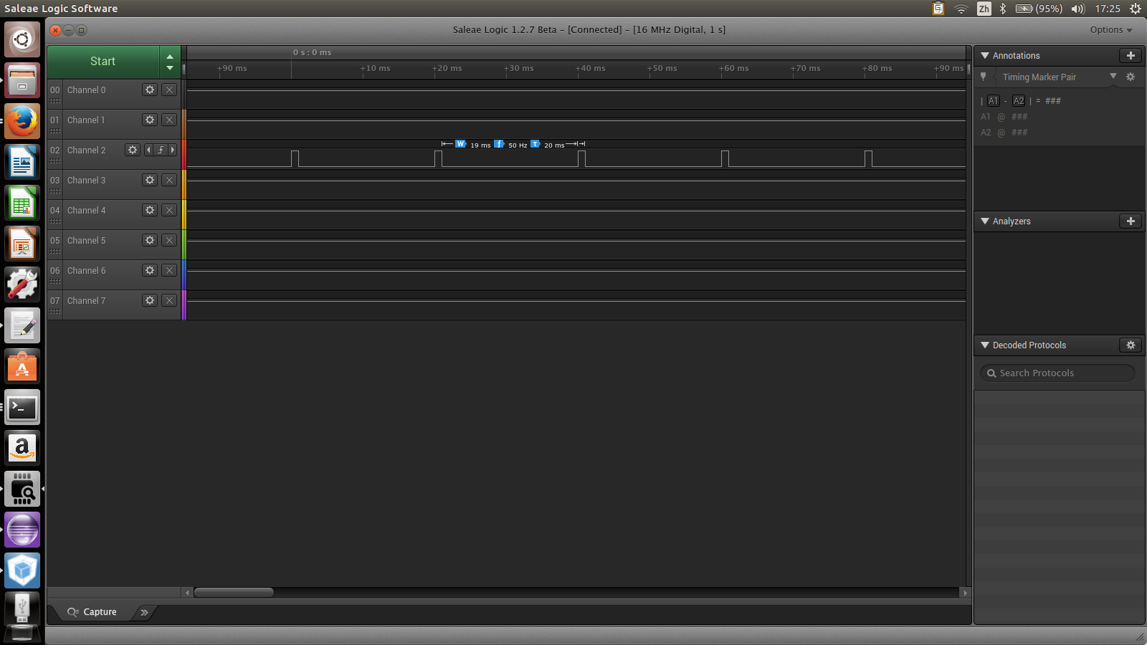The height and width of the screenshot is (645, 1147).
Task: Place the A2 timing marker
Action: click(x=1019, y=101)
